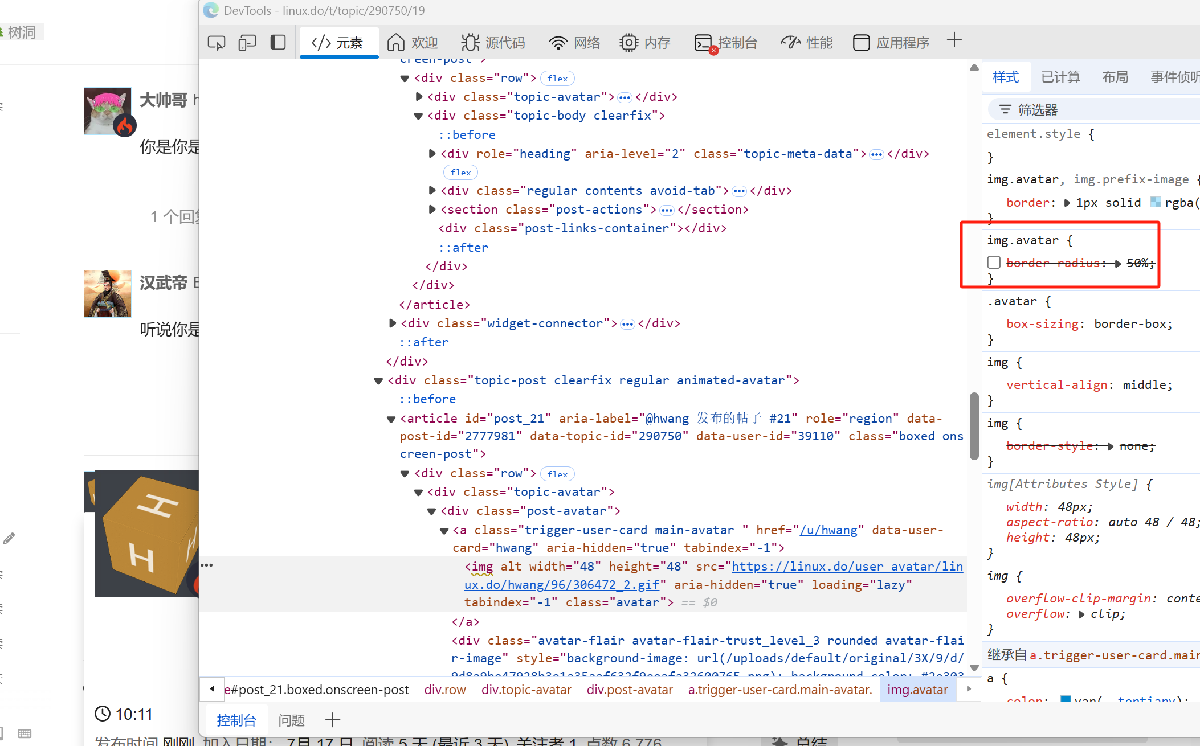This screenshot has height=746, width=1200.
Task: Open the Memory (内存) chip tab
Action: click(645, 43)
